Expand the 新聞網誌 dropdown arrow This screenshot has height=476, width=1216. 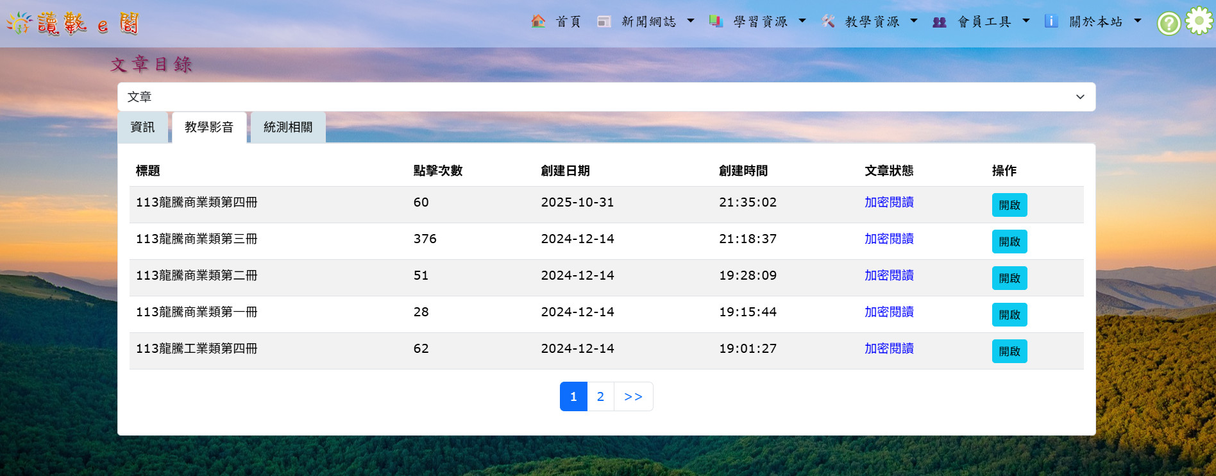point(691,21)
